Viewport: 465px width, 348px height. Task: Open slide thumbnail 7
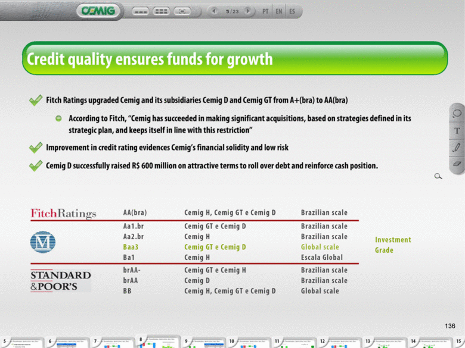coord(113,343)
